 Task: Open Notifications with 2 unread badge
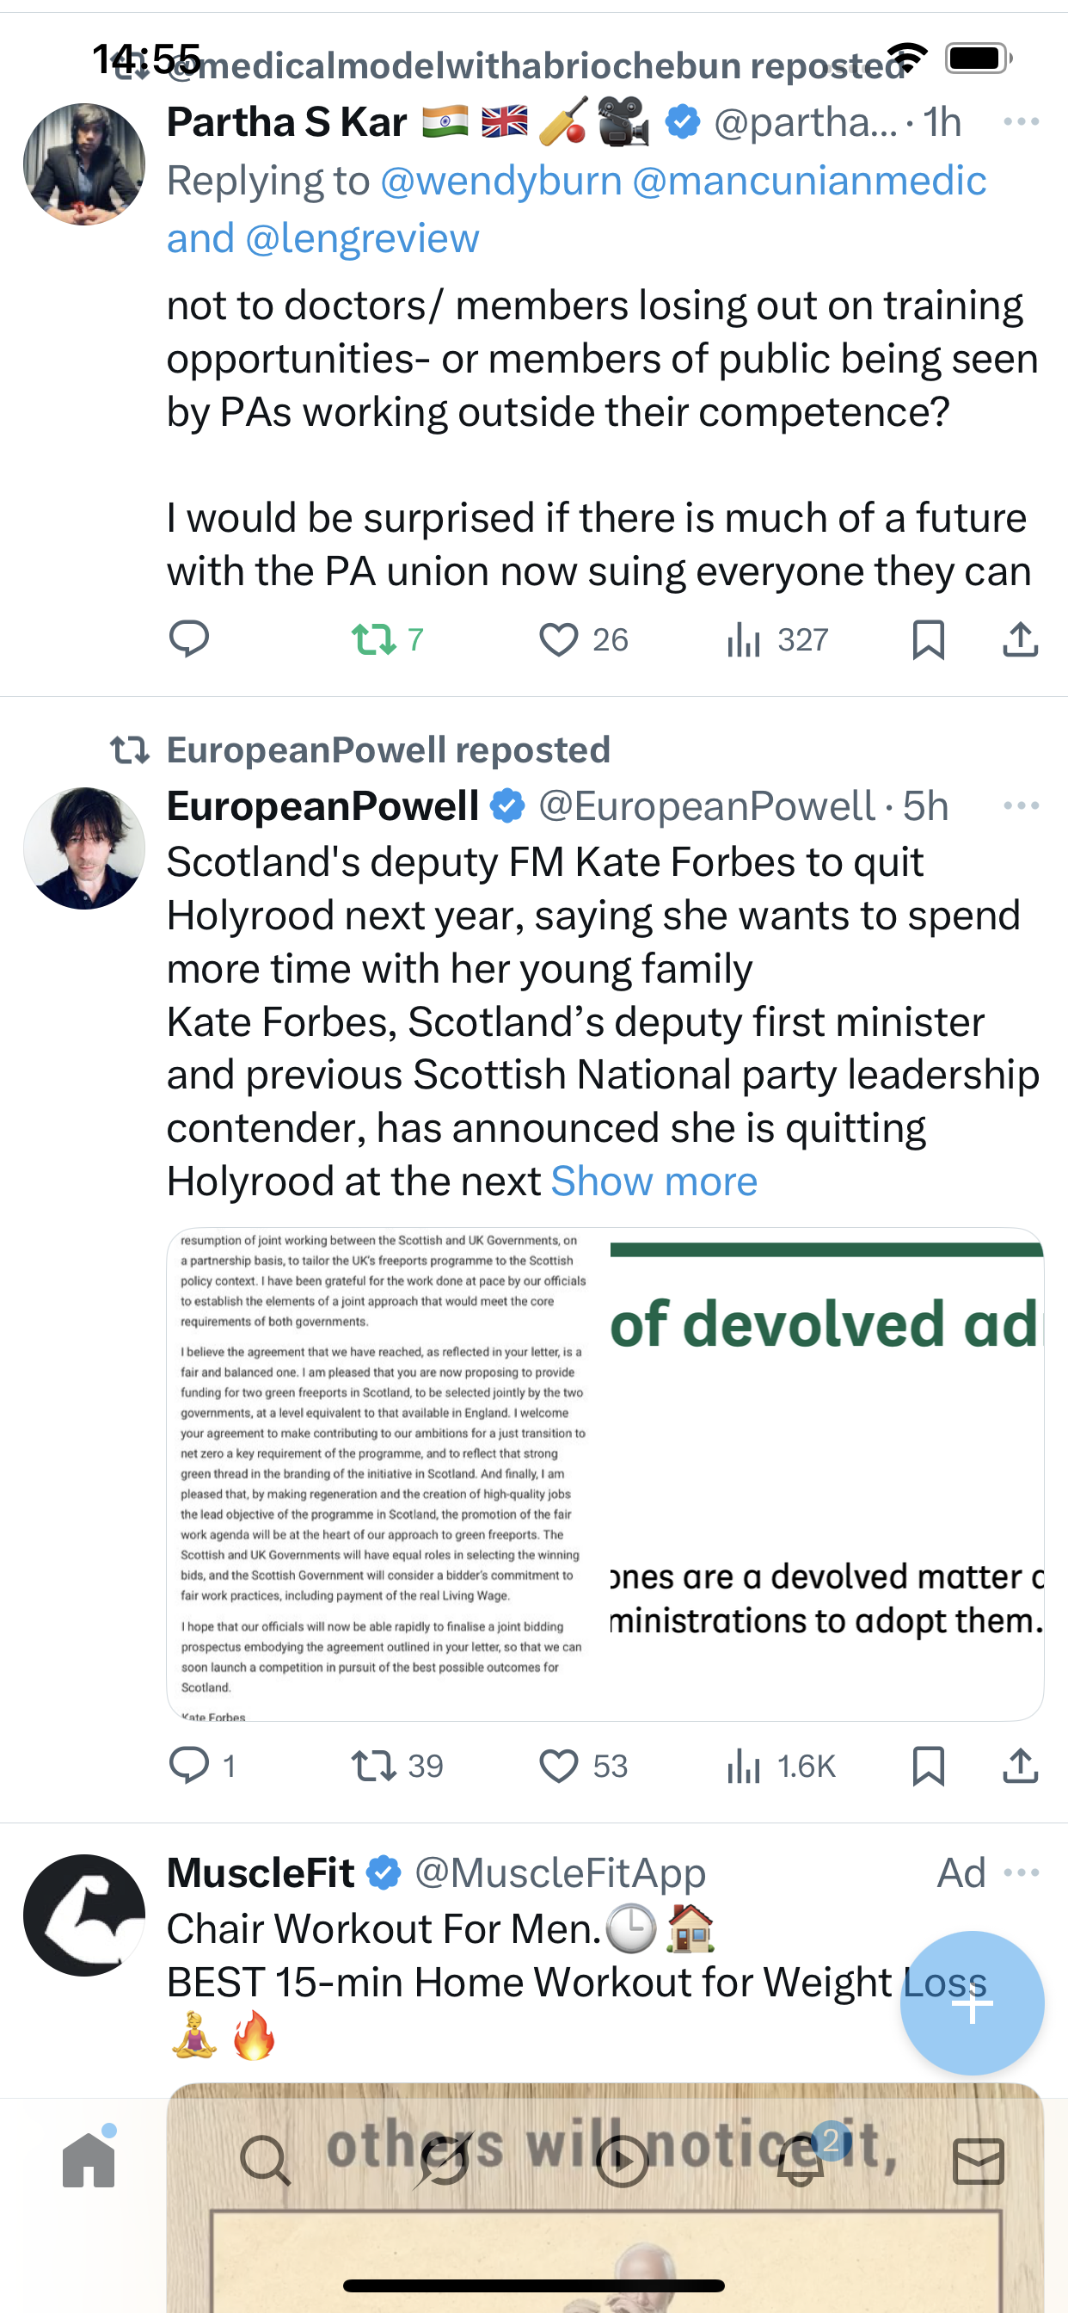click(x=801, y=2160)
